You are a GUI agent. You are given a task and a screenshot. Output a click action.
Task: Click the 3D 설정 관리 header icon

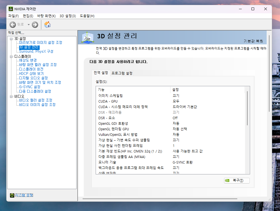tap(88, 37)
